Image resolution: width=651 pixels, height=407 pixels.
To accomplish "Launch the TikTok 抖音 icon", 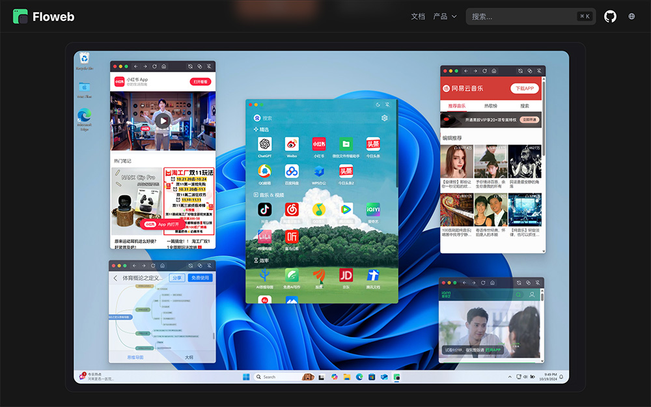I will coord(264,210).
